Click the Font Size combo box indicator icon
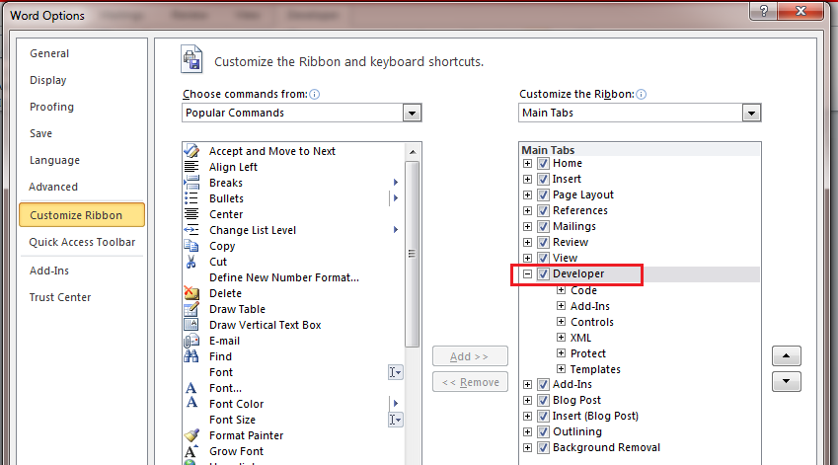 pos(395,420)
